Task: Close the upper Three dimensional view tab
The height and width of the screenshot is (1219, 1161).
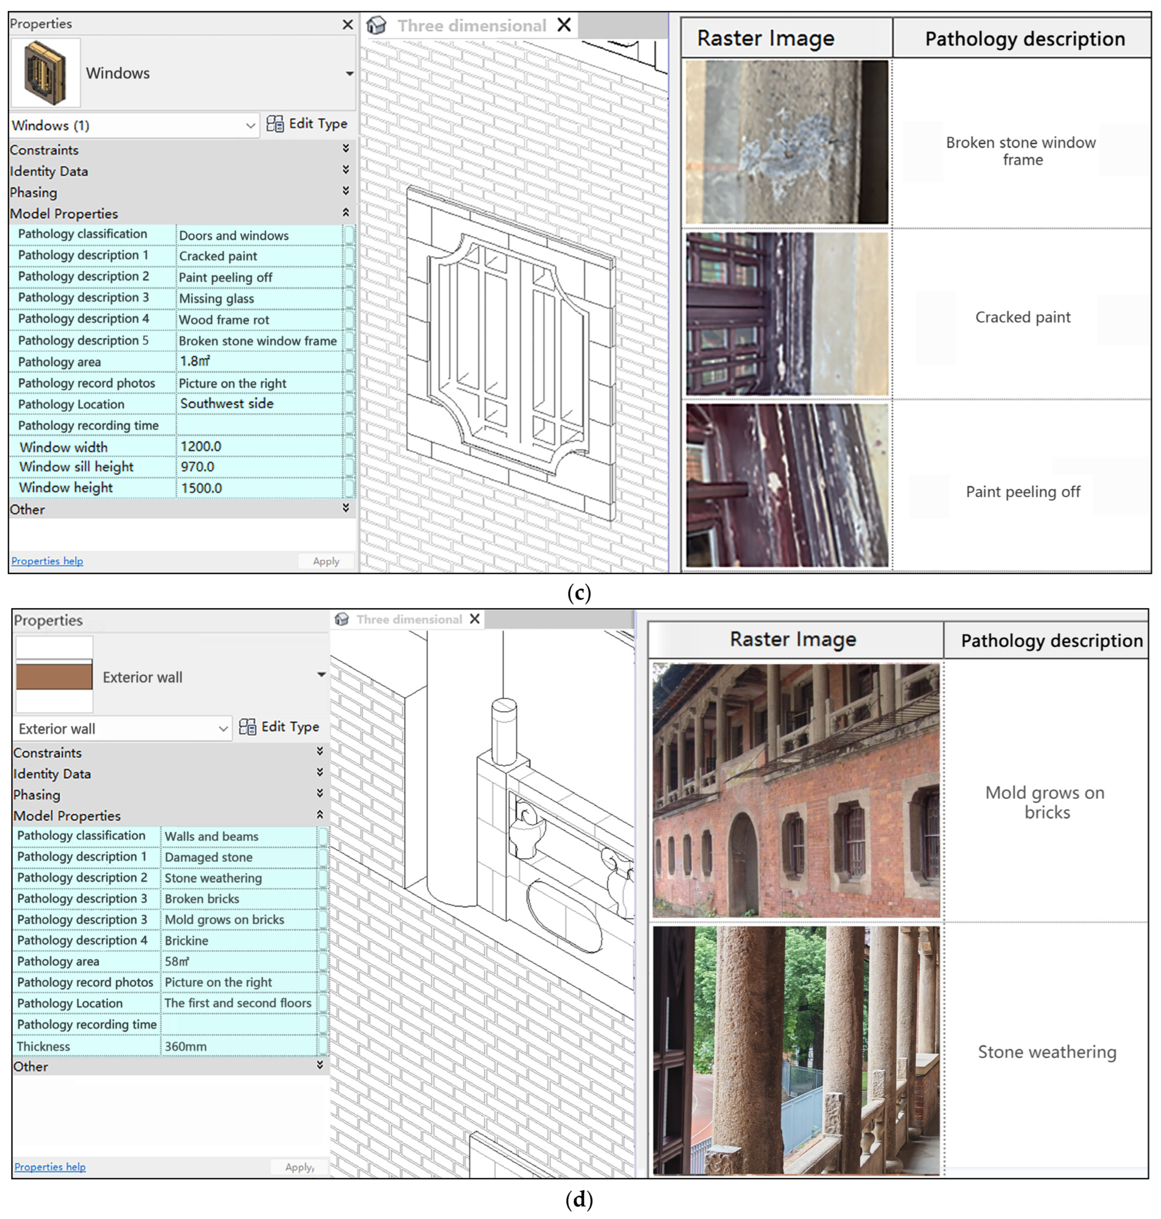Action: coord(564,25)
